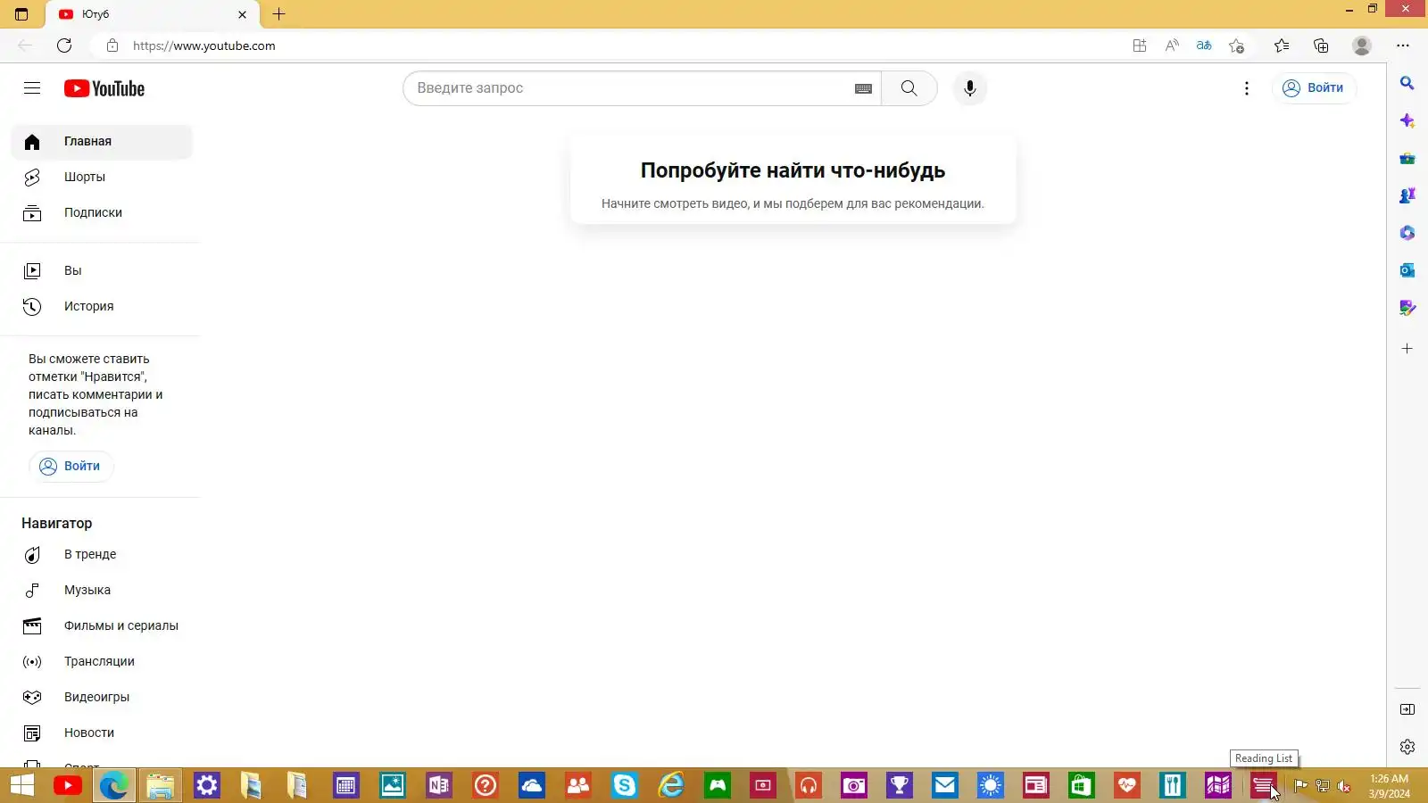Select 'Главная' in the sidebar
Viewport: 1428px width, 803px height.
(x=102, y=142)
